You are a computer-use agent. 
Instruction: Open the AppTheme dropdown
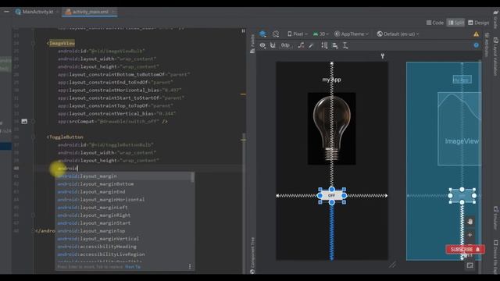352,34
